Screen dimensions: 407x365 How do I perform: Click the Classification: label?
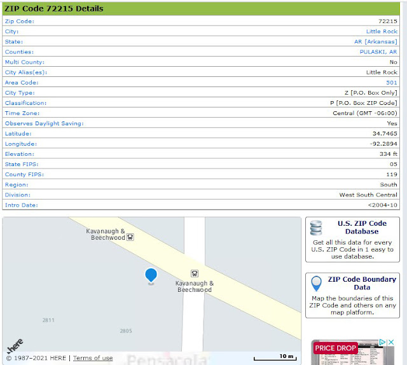pos(25,103)
